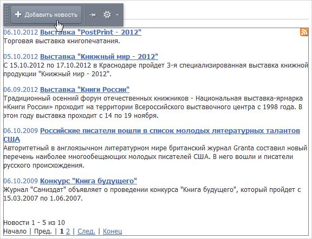
Task: Open the news about Российские писатели в списке талантов
Action: (152, 135)
